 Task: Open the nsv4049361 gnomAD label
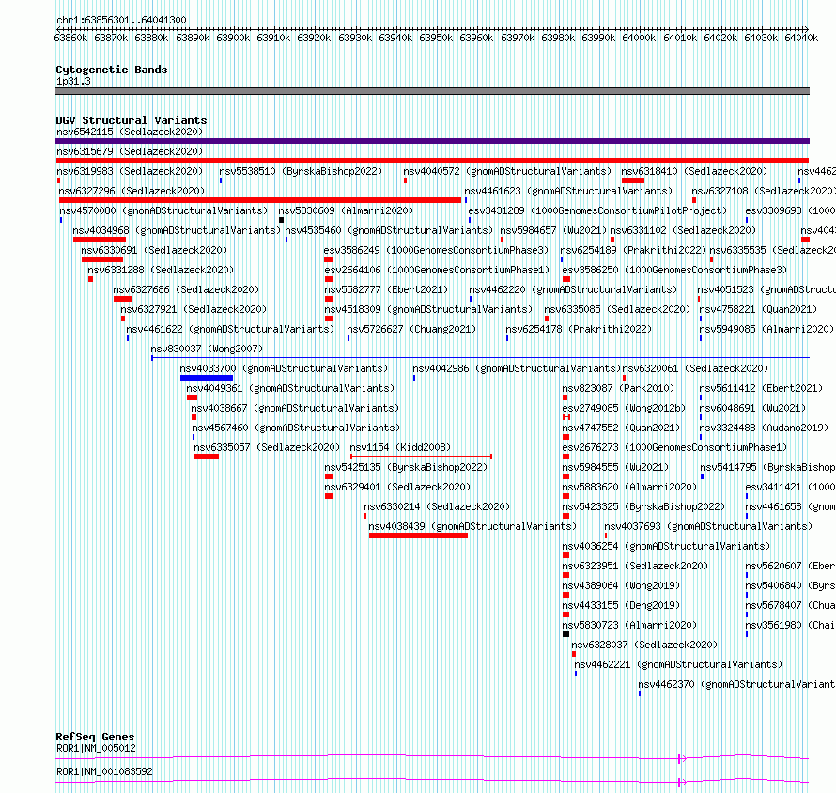(290, 388)
